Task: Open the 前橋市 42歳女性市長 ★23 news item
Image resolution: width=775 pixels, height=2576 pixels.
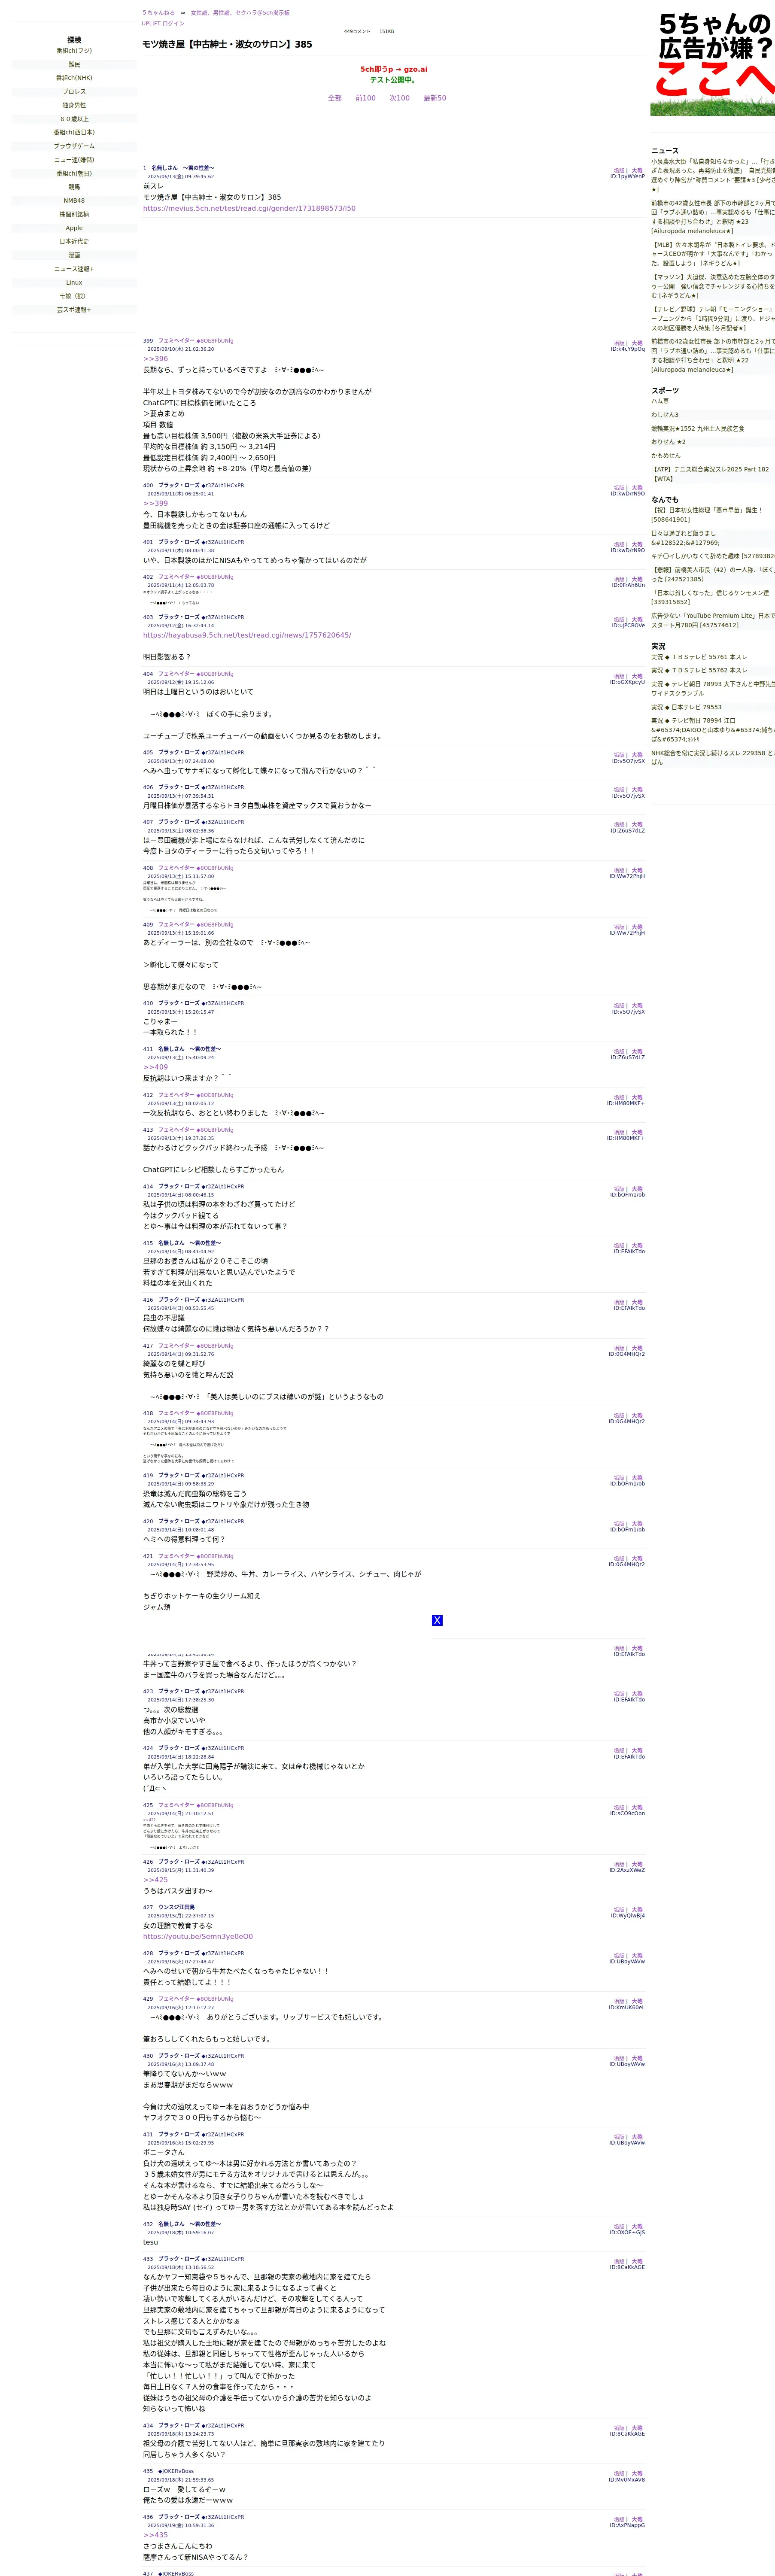Action: (713, 217)
